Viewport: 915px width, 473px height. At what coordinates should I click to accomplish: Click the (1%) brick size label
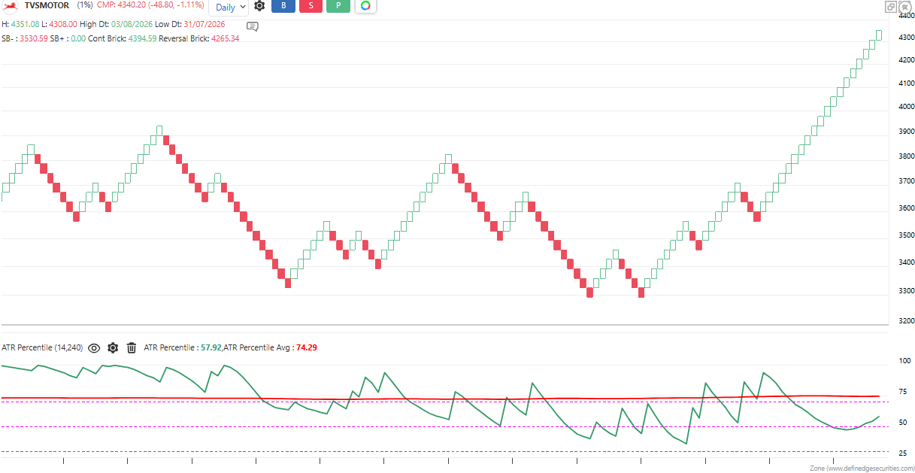click(84, 5)
